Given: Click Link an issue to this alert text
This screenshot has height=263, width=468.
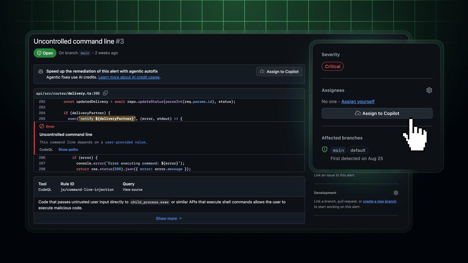Looking at the screenshot, I should point(334,175).
